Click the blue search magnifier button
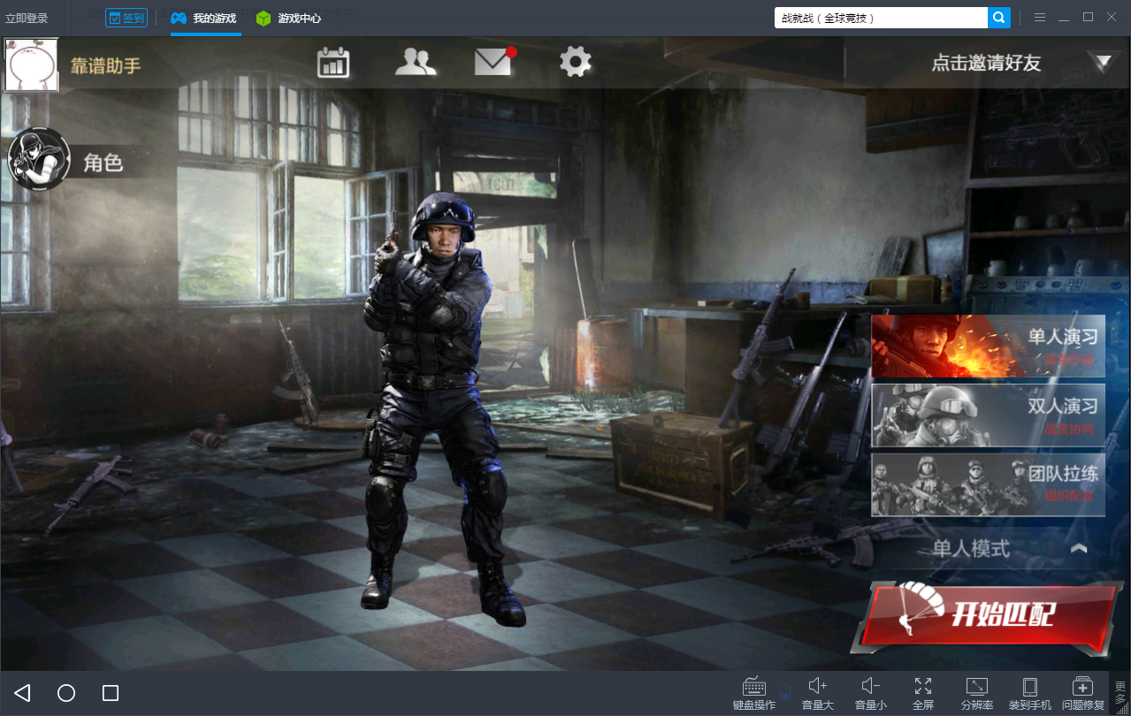This screenshot has width=1131, height=716. tap(999, 18)
